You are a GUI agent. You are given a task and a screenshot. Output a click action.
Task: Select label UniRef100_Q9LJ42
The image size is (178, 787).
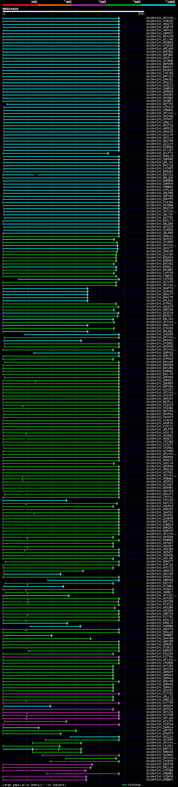coord(160,162)
